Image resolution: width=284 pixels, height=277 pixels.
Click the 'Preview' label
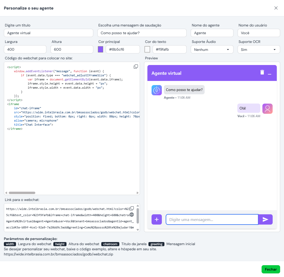pyautogui.click(x=152, y=58)
